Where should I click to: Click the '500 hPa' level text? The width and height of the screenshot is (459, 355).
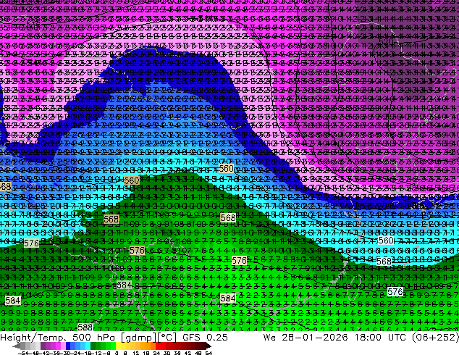pyautogui.click(x=95, y=337)
